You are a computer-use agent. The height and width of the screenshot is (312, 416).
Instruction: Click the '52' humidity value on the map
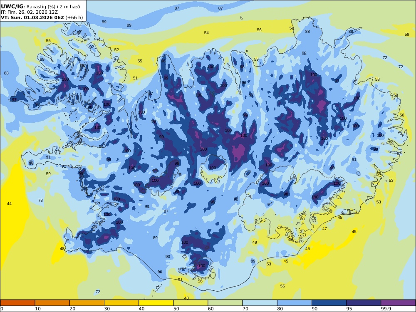coord(116,50)
